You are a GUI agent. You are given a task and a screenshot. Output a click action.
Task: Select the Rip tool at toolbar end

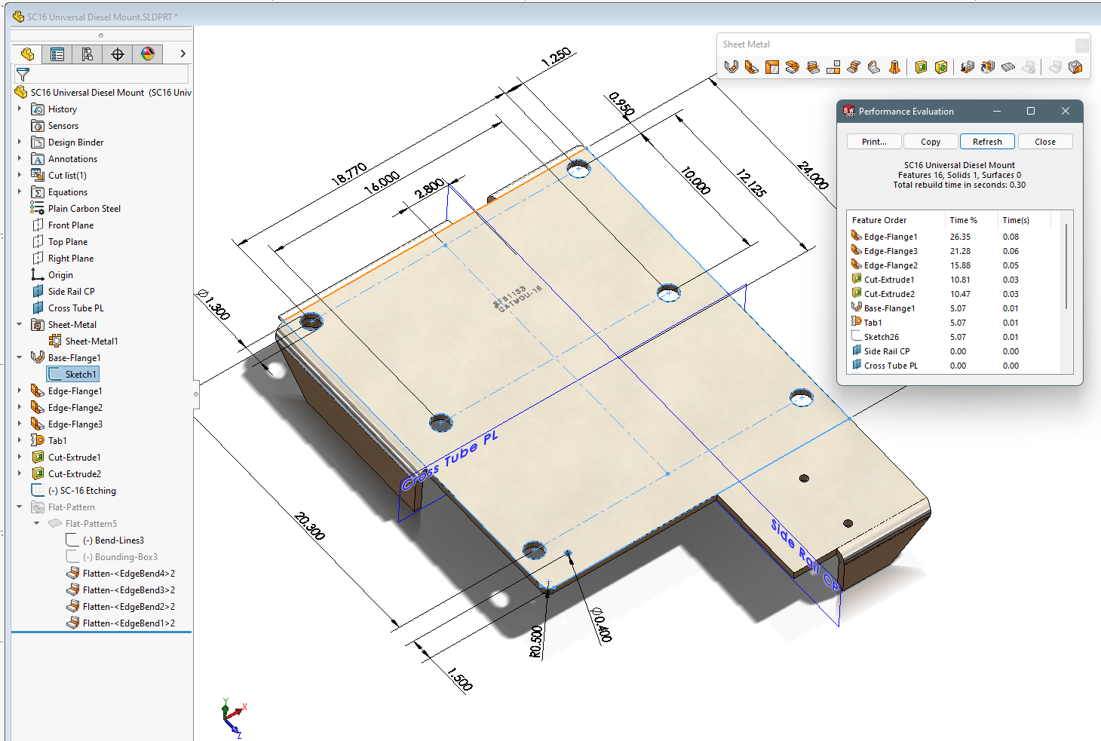tap(1075, 67)
